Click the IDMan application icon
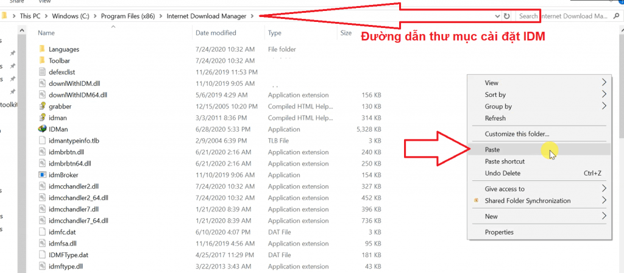624x273 pixels. click(x=42, y=129)
